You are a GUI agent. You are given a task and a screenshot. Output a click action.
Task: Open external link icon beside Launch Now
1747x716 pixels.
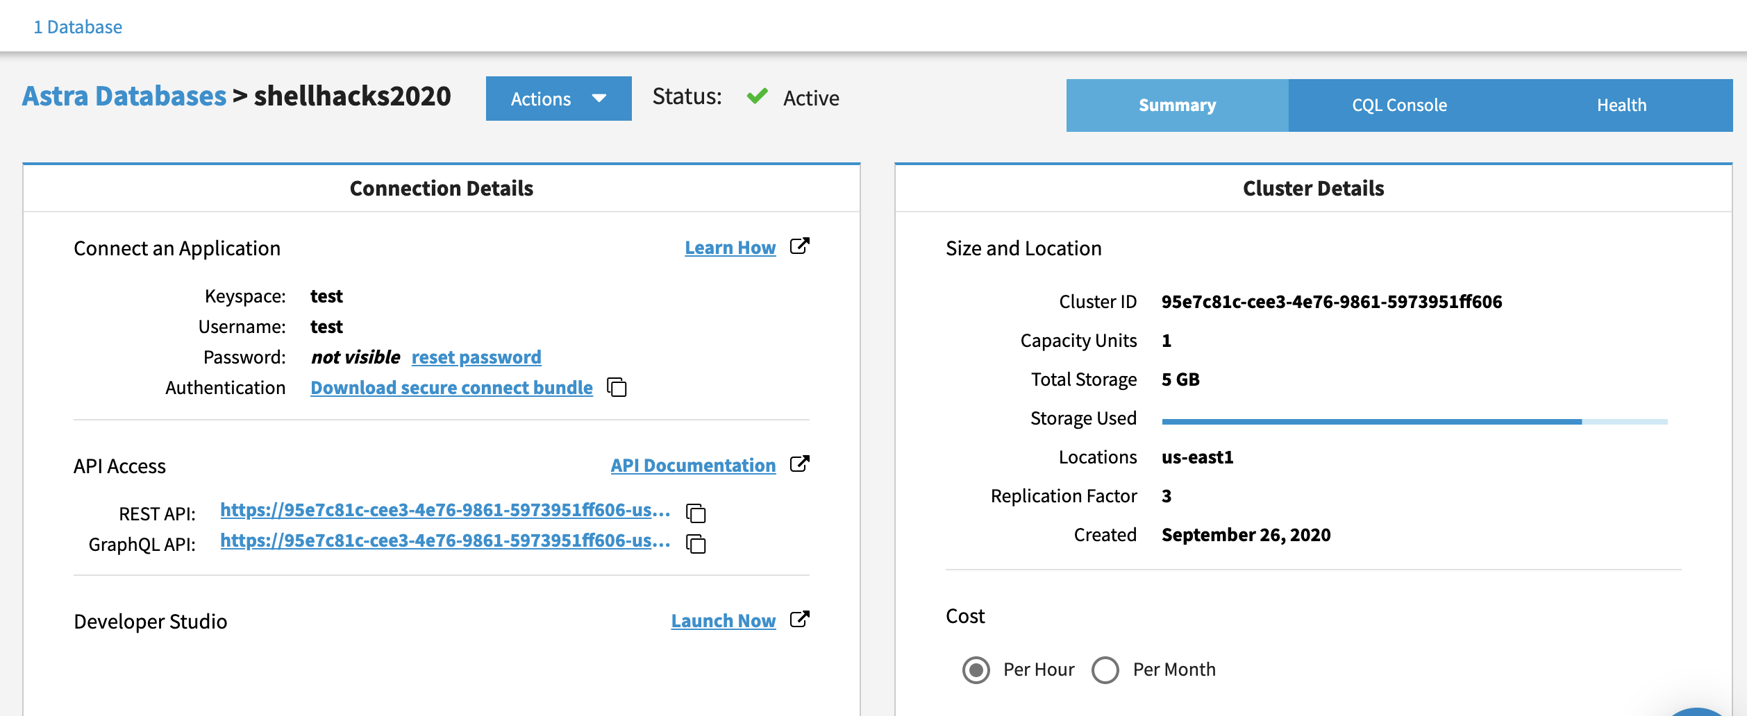click(x=800, y=620)
